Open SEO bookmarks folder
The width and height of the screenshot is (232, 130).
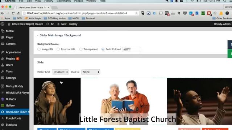point(17,18)
